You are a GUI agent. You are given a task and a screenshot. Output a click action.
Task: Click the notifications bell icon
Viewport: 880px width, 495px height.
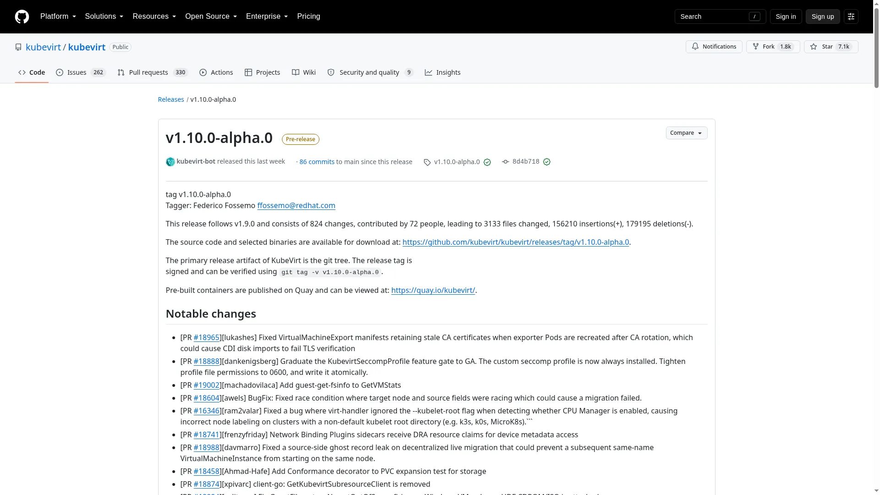pos(695,47)
